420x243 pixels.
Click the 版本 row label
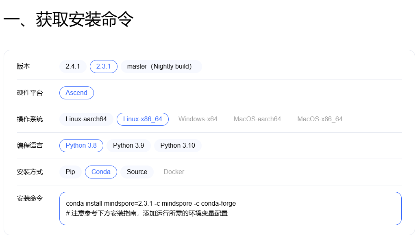(23, 67)
